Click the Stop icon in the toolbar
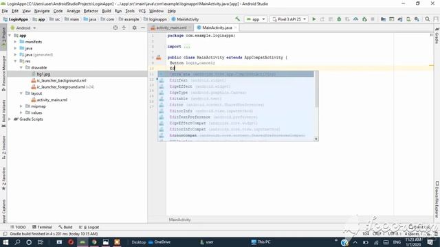440x247 pixels. 373,19
